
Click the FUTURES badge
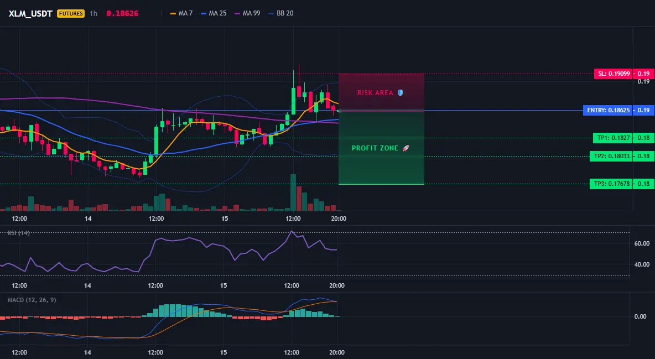(71, 13)
